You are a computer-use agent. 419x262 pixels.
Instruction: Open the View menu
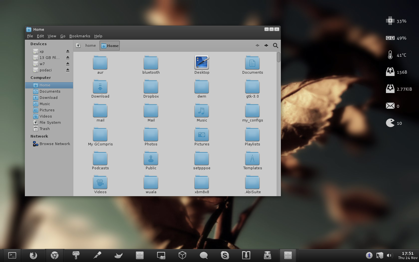[52, 36]
